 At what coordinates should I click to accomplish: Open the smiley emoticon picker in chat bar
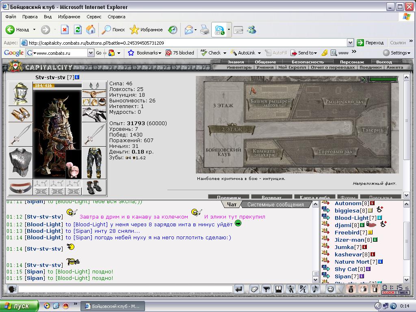click(330, 289)
